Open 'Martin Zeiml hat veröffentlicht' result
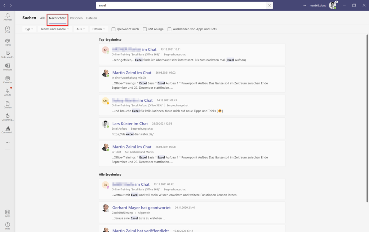Image resolution: width=369 pixels, height=232 pixels. [192, 229]
